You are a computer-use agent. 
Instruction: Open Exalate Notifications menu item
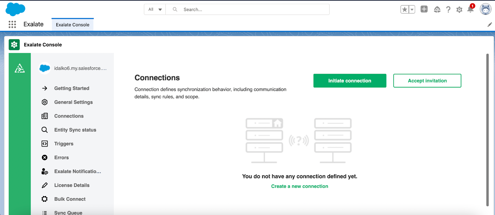click(78, 171)
